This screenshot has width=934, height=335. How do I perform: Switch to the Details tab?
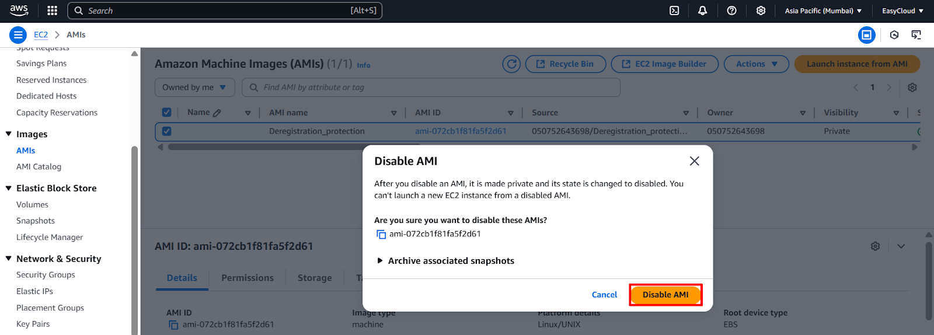pos(182,278)
